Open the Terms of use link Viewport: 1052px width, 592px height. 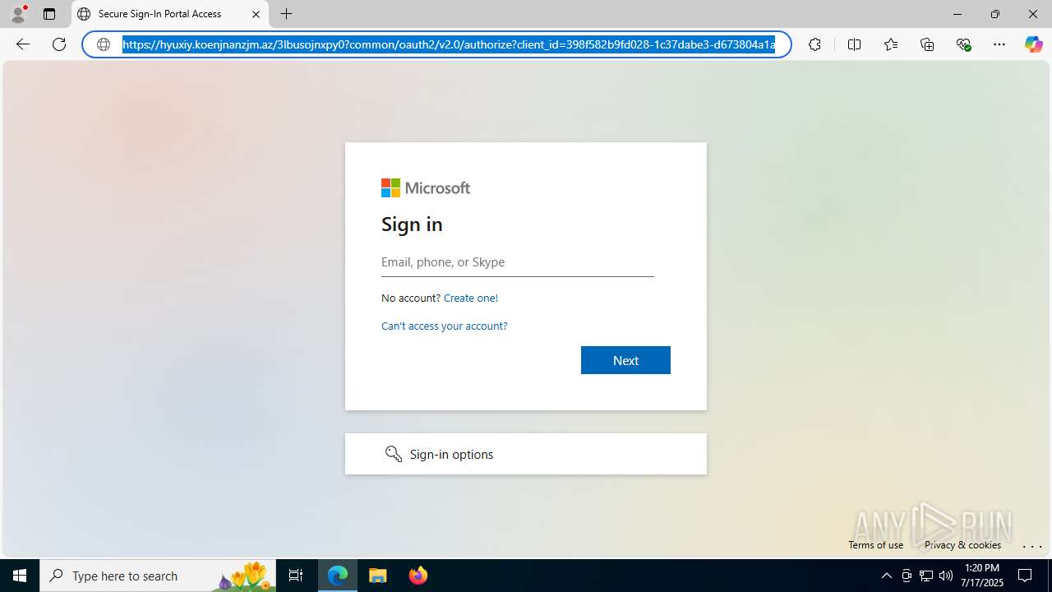point(875,544)
